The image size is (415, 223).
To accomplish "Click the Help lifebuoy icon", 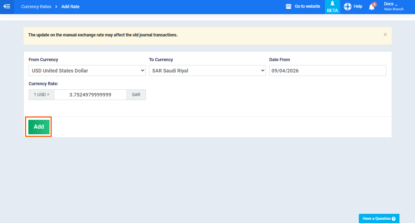I will [x=348, y=7].
